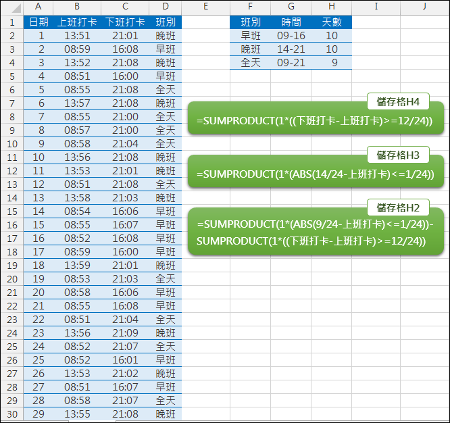
Task: Select clock-out cell 21:04 in row 10
Action: pos(125,144)
